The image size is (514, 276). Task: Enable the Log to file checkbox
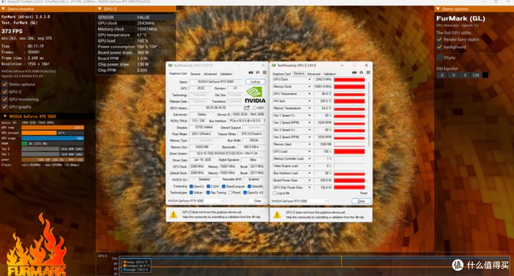click(275, 193)
